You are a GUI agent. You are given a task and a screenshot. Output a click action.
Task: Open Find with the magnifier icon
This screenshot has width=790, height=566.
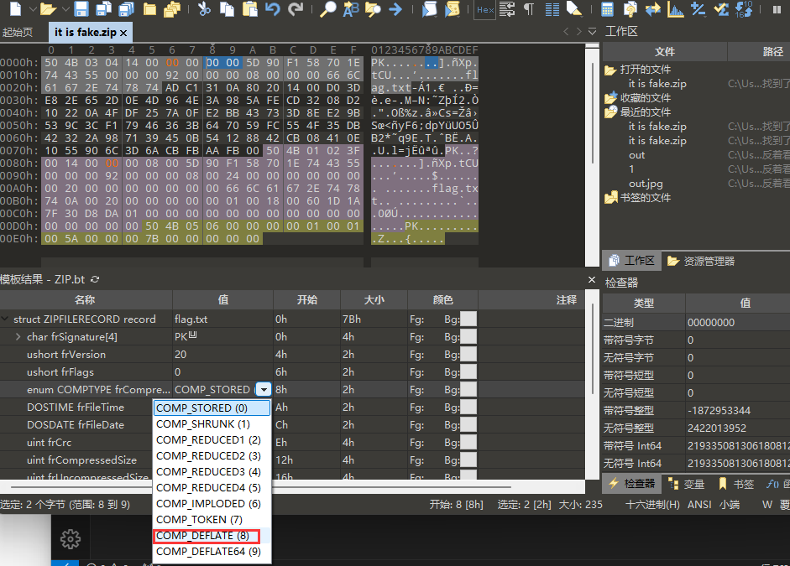pos(328,10)
